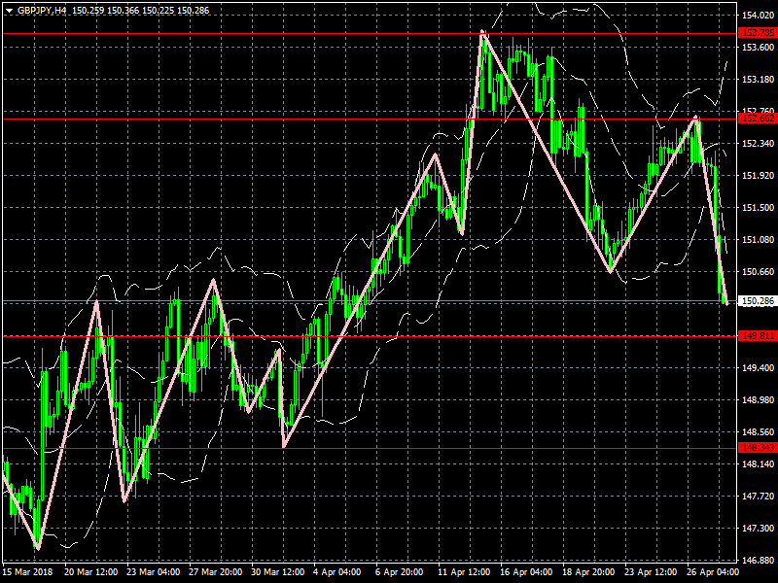The height and width of the screenshot is (583, 778).
Task: Select the 149.400 price scale value
Action: click(758, 368)
